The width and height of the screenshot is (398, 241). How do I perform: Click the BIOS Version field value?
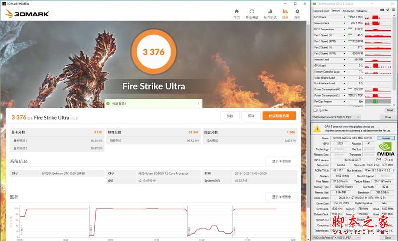pyautogui.click(x=353, y=160)
